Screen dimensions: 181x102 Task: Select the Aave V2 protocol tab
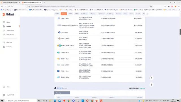(138, 14)
